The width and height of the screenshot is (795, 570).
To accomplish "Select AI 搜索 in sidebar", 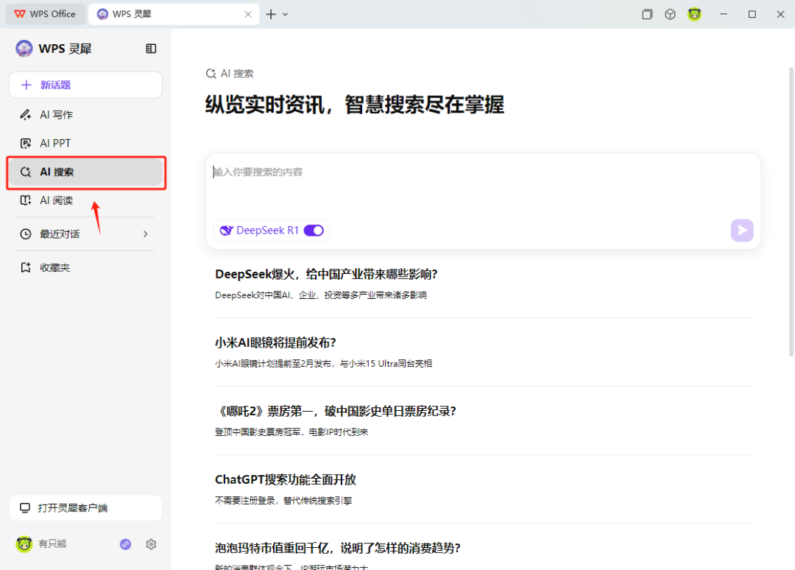I will click(x=85, y=172).
